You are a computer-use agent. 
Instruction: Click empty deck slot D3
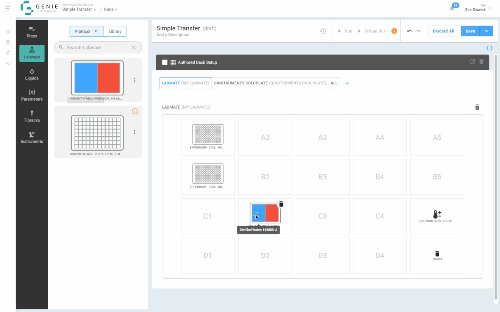coord(322,256)
